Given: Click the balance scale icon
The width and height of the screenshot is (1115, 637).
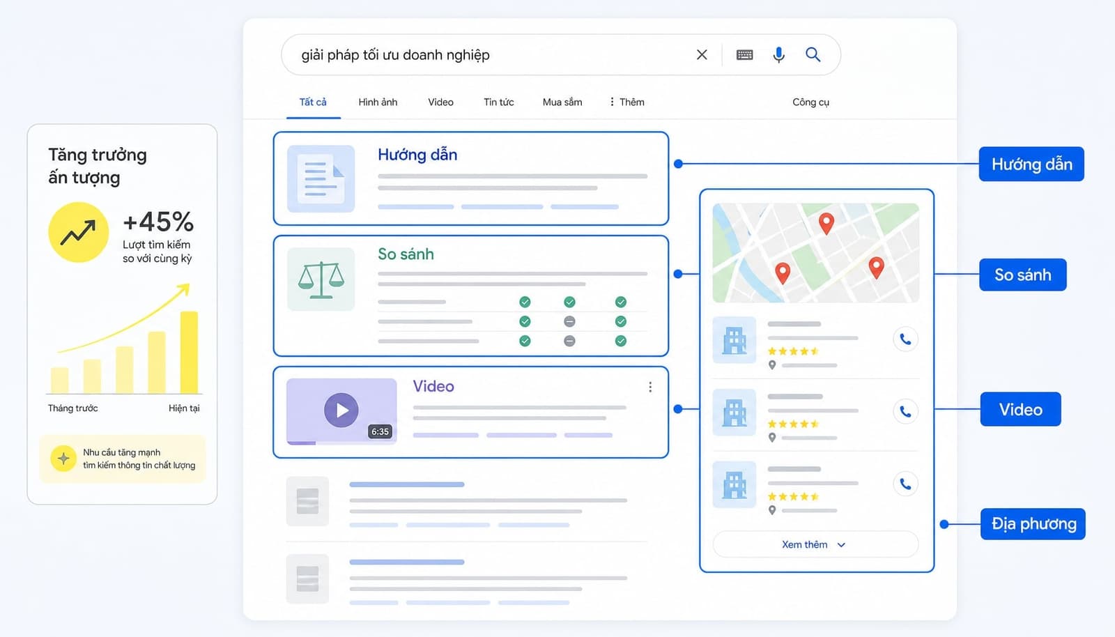Looking at the screenshot, I should [x=321, y=279].
